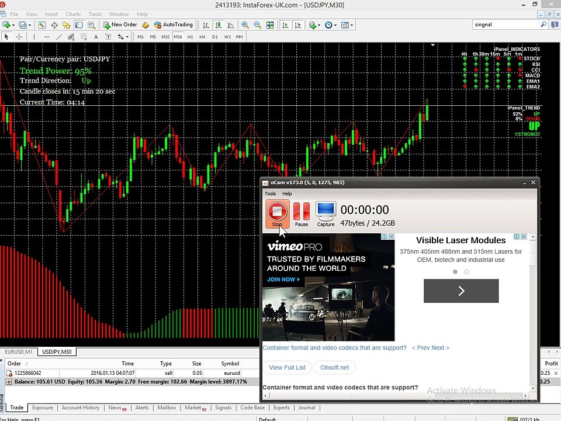Expand the Profiles dropdown
Viewport: 561px width, 421px height.
click(30, 25)
